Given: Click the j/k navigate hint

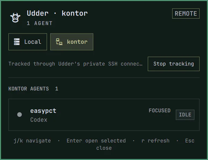Looking at the screenshot, I should (32, 141).
